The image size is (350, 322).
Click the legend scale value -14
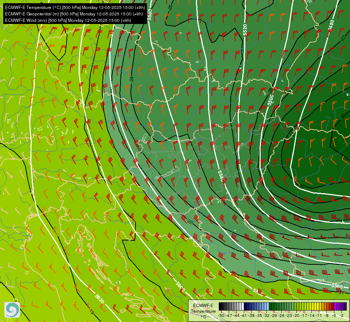(x=311, y=316)
